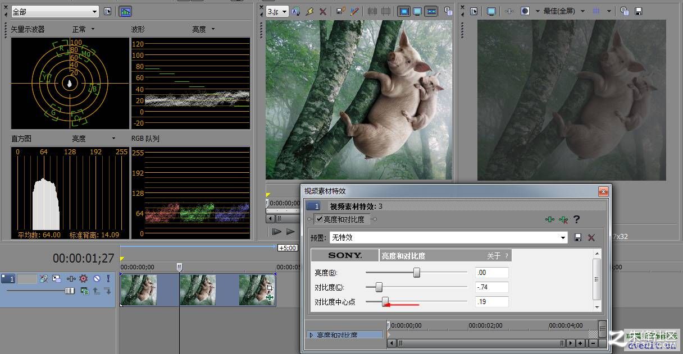The height and width of the screenshot is (354, 683).
Task: Click the timeline playhead cursor marker
Action: coord(180,267)
